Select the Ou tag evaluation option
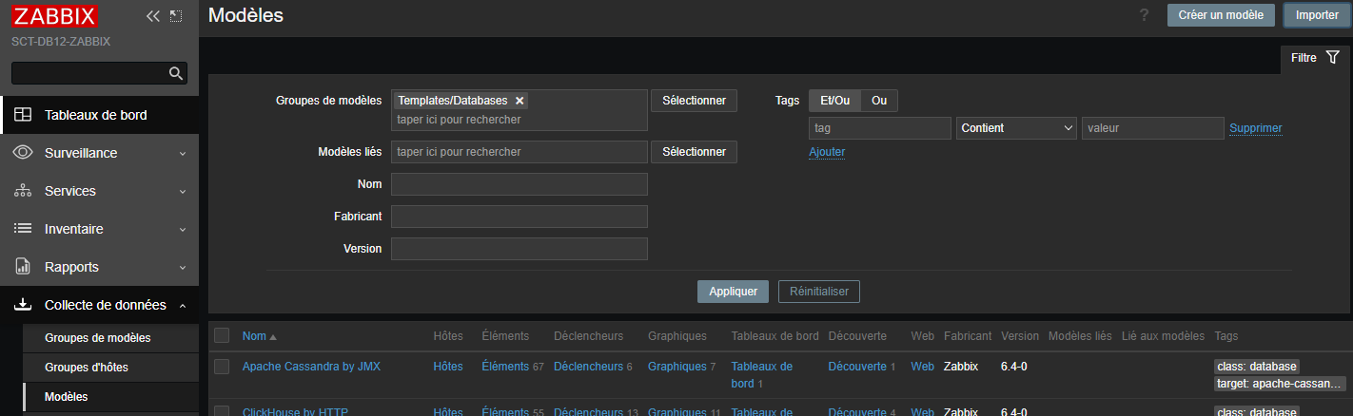1353x416 pixels. coord(878,101)
